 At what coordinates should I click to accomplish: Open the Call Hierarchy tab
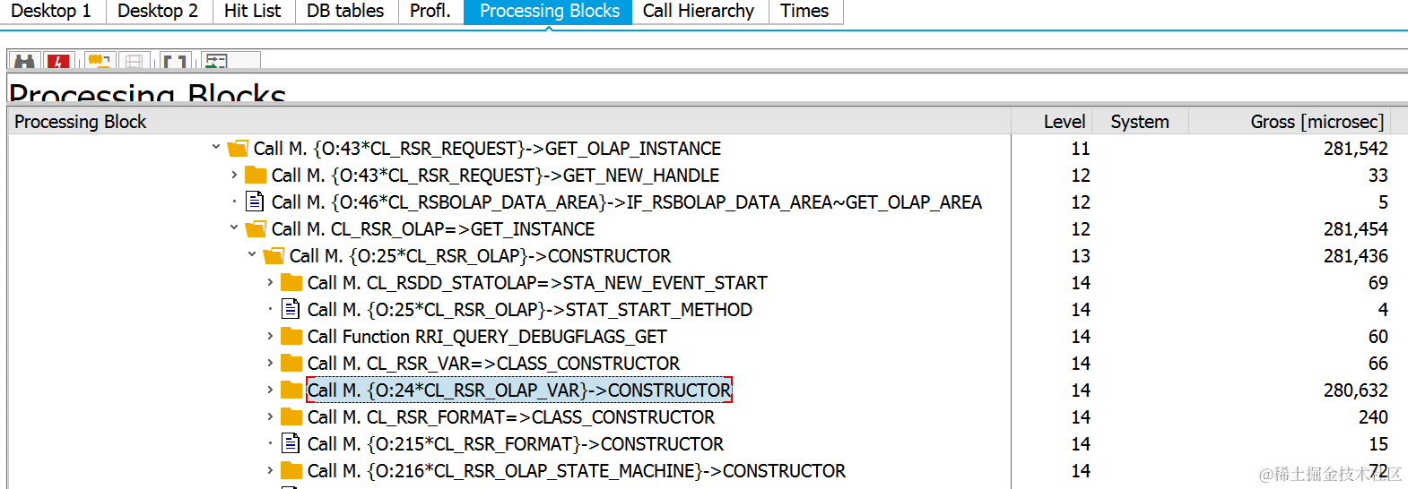pyautogui.click(x=699, y=12)
